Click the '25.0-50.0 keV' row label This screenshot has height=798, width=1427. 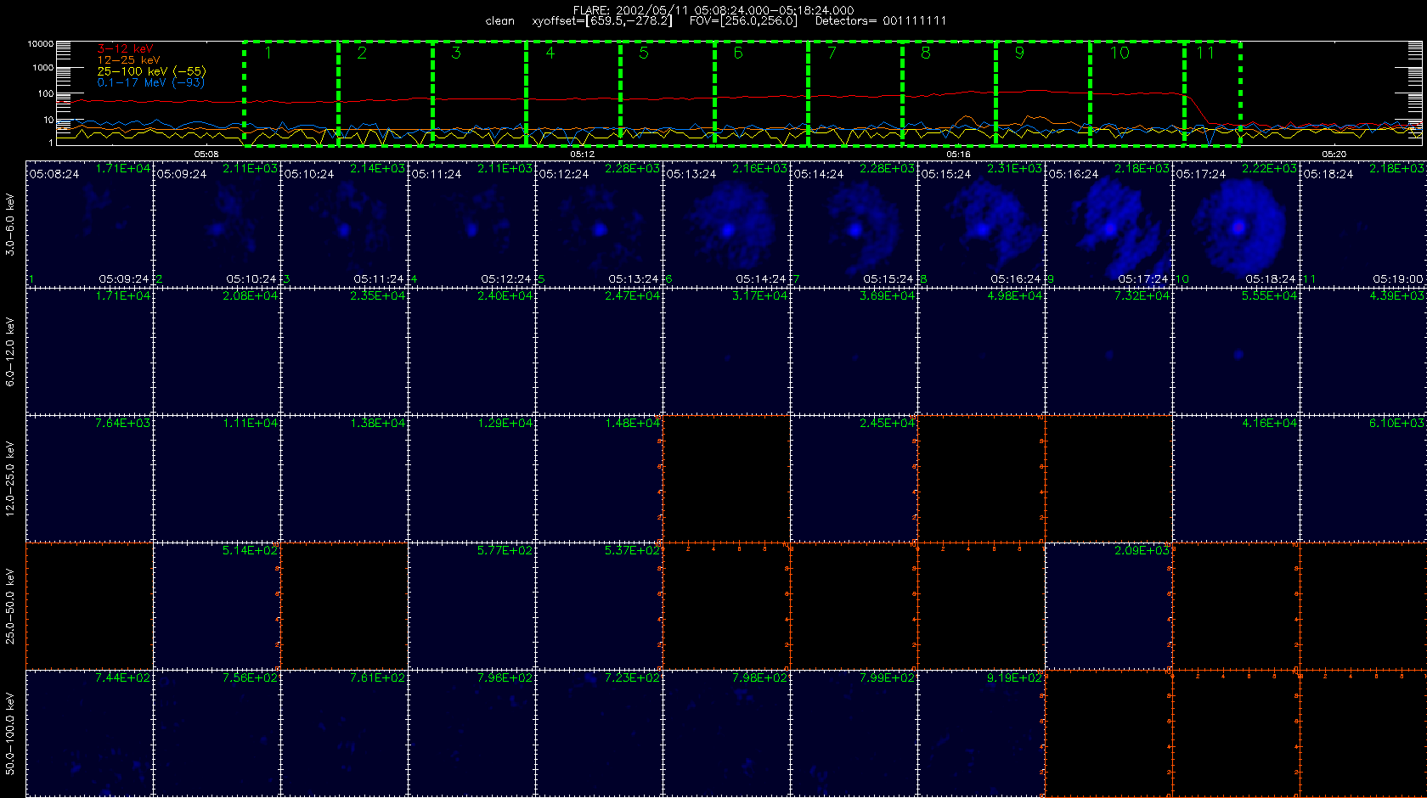click(x=11, y=606)
